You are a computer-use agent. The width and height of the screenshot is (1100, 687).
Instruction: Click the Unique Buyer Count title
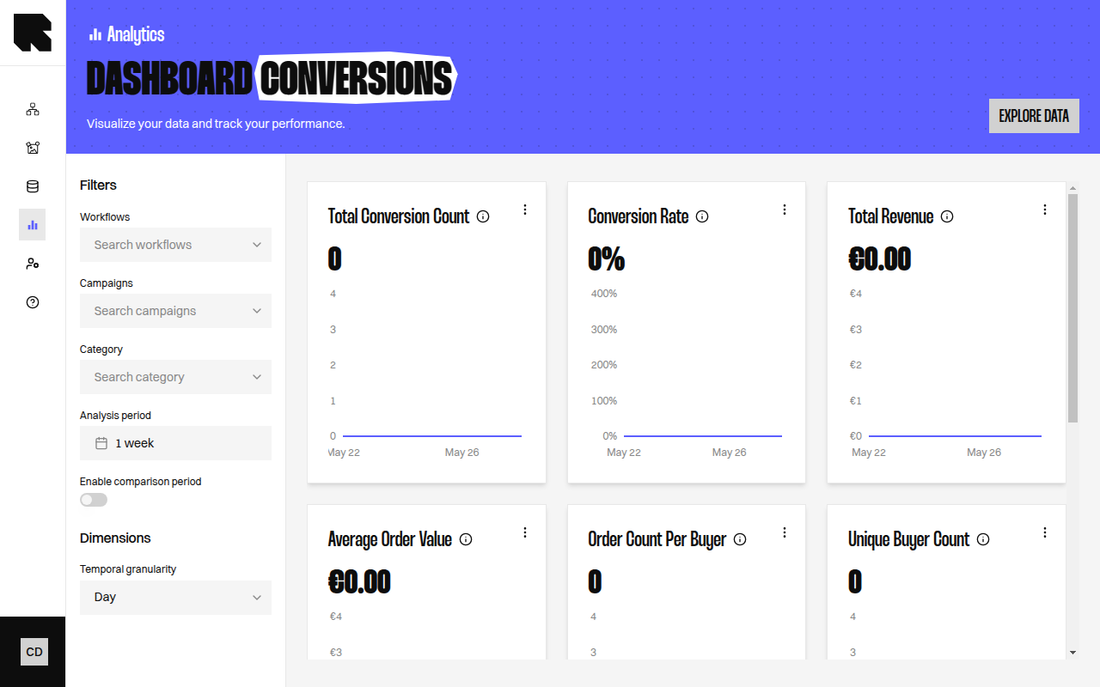(x=908, y=539)
